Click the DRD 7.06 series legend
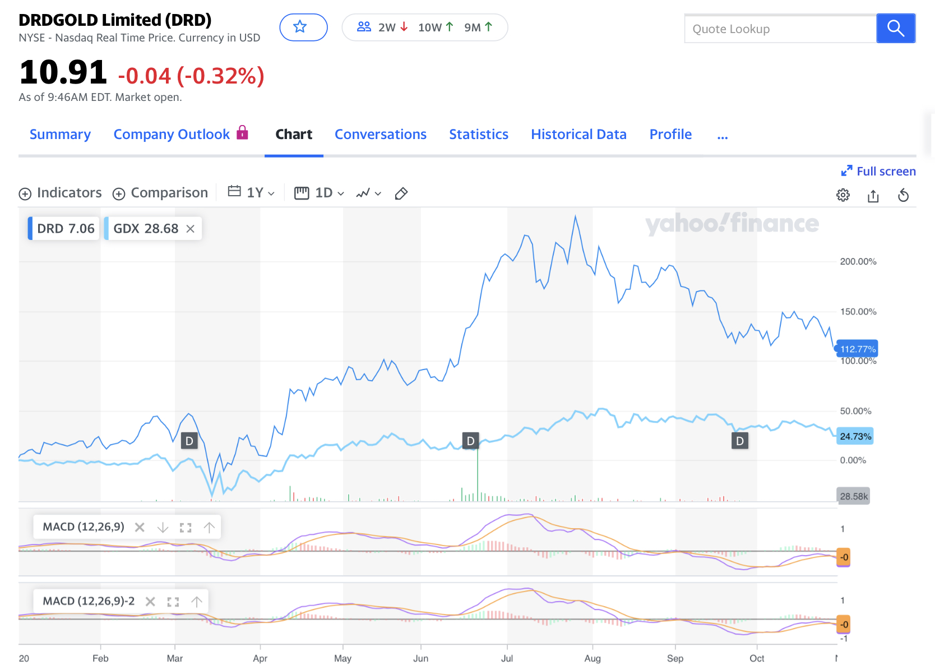This screenshot has width=935, height=670. [x=64, y=229]
